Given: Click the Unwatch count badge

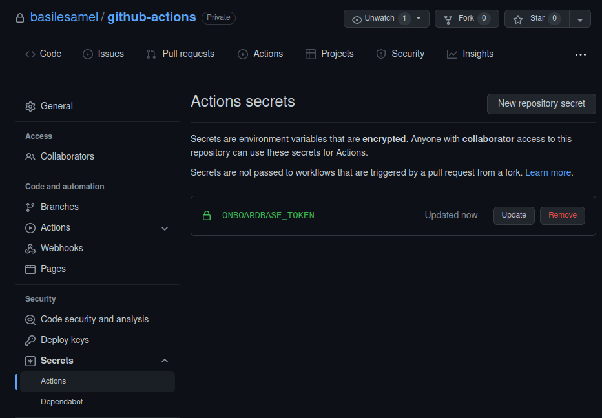Looking at the screenshot, I should coord(404,18).
